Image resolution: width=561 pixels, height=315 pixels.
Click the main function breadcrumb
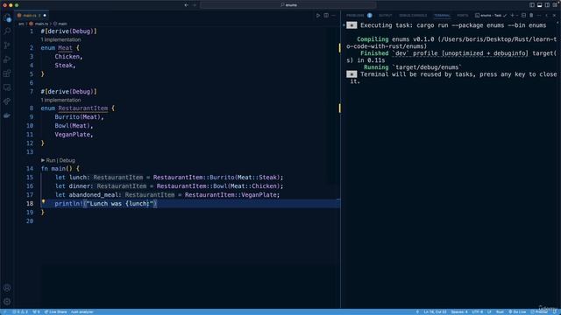click(60, 24)
